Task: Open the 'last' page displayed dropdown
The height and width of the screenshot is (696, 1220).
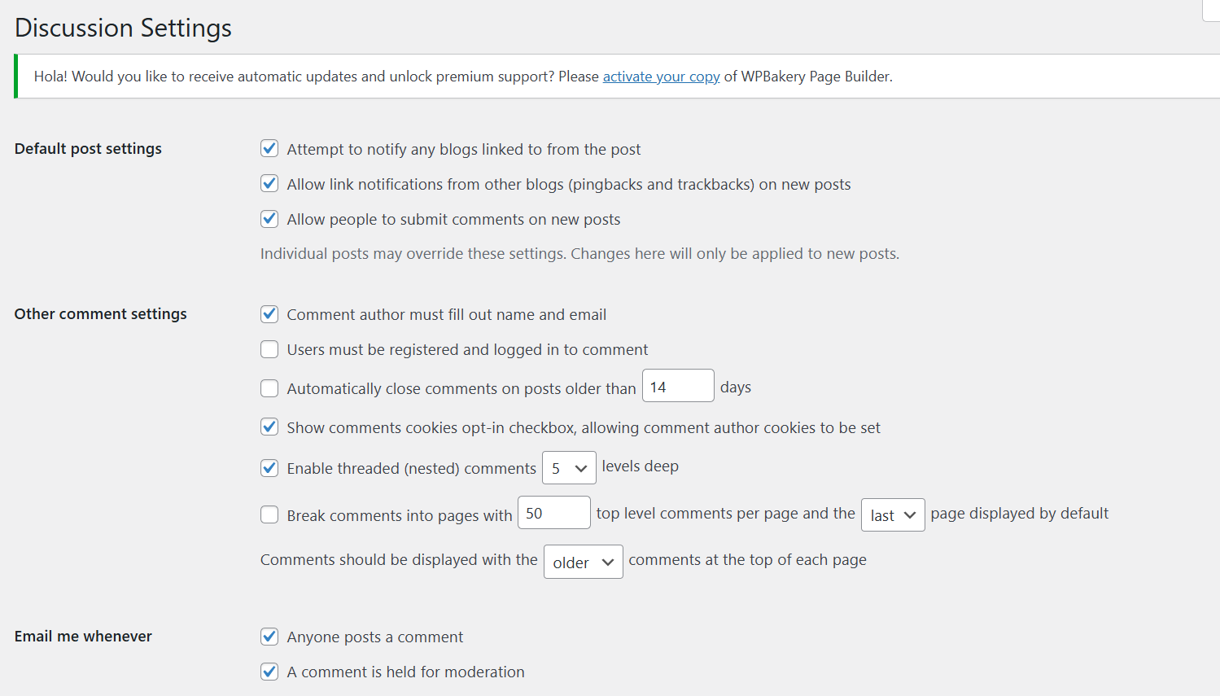Action: tap(893, 515)
